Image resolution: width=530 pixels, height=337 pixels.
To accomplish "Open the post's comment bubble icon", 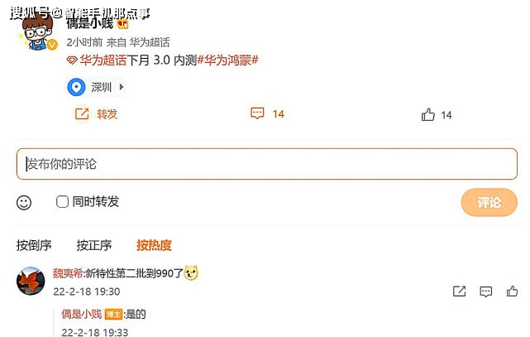I will click(257, 113).
